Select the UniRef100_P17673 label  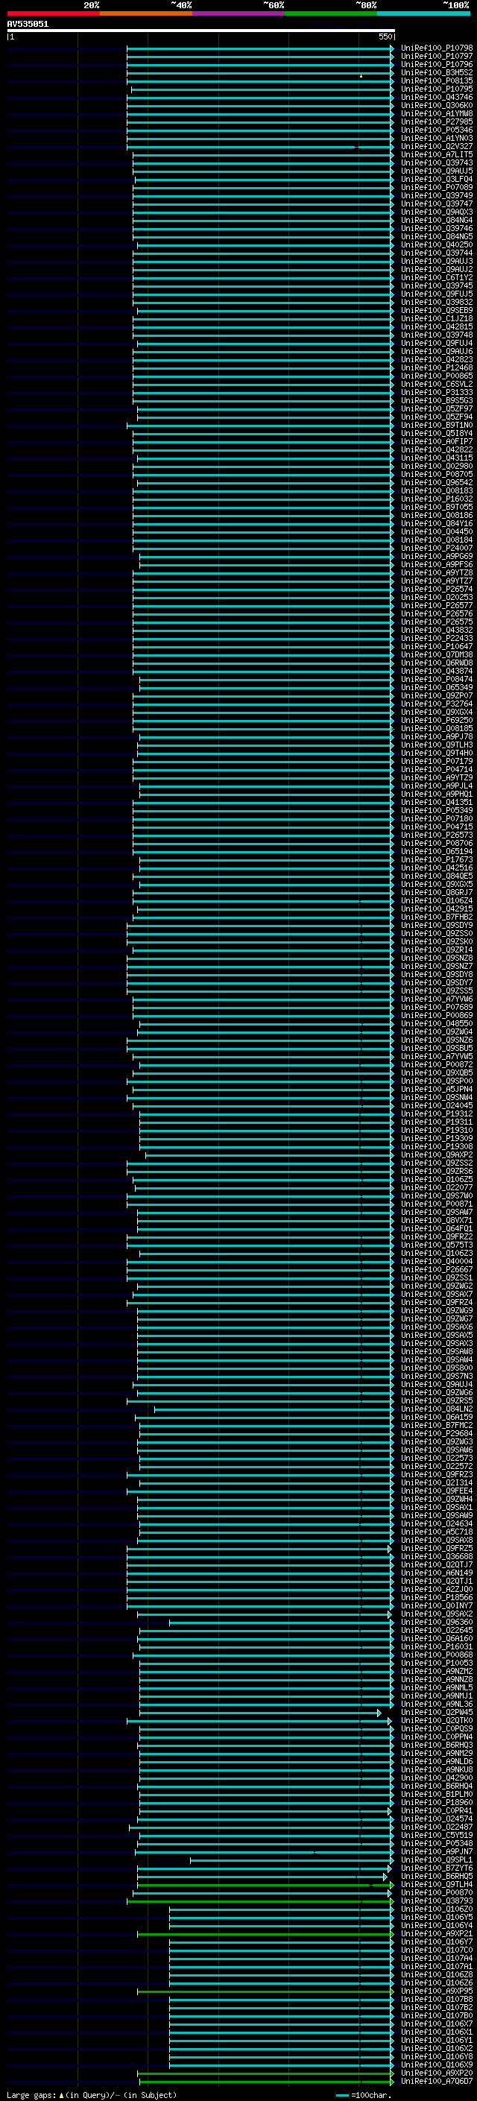(x=436, y=859)
